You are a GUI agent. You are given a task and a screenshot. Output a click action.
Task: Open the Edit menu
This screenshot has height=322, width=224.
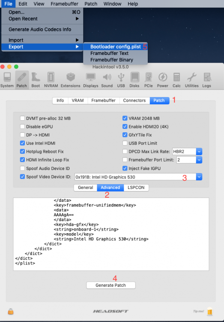pos(23,4)
